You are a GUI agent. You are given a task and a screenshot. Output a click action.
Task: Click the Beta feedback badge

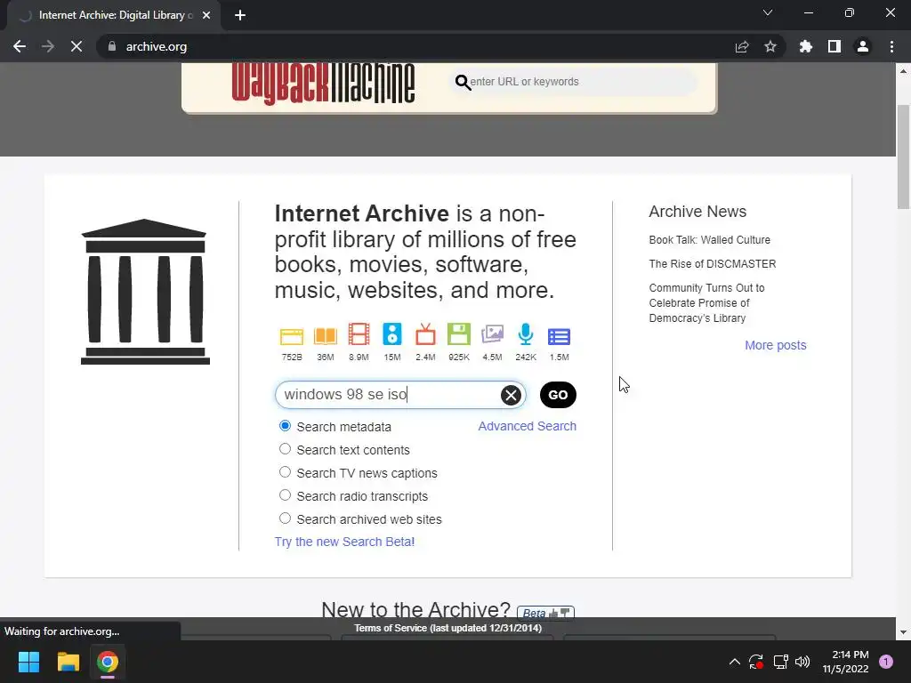click(545, 613)
